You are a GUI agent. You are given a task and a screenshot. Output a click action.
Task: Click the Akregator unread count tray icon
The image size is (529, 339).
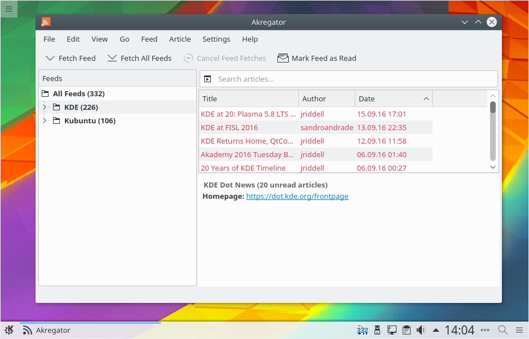363,330
